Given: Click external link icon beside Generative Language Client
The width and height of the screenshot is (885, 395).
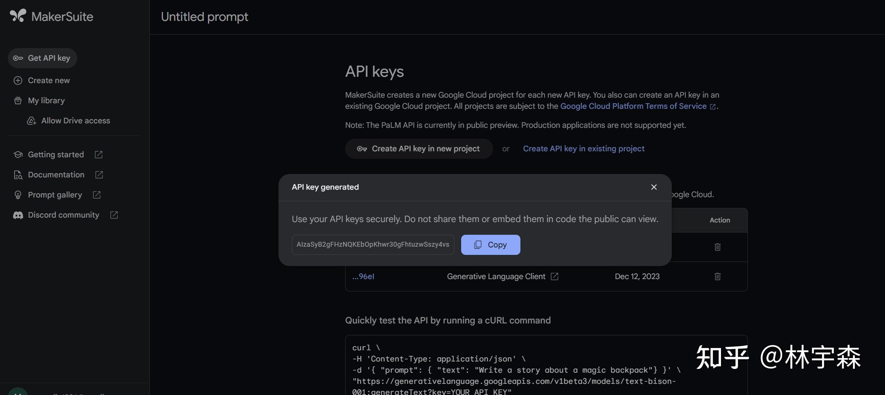Looking at the screenshot, I should pyautogui.click(x=555, y=276).
